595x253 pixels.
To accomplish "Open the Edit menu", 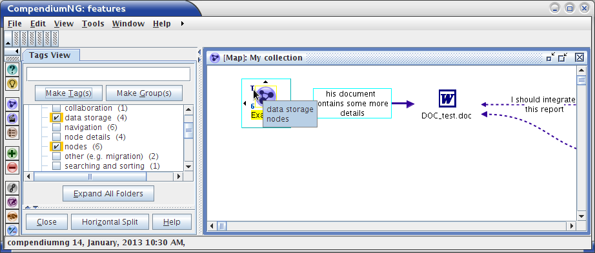I will 38,23.
